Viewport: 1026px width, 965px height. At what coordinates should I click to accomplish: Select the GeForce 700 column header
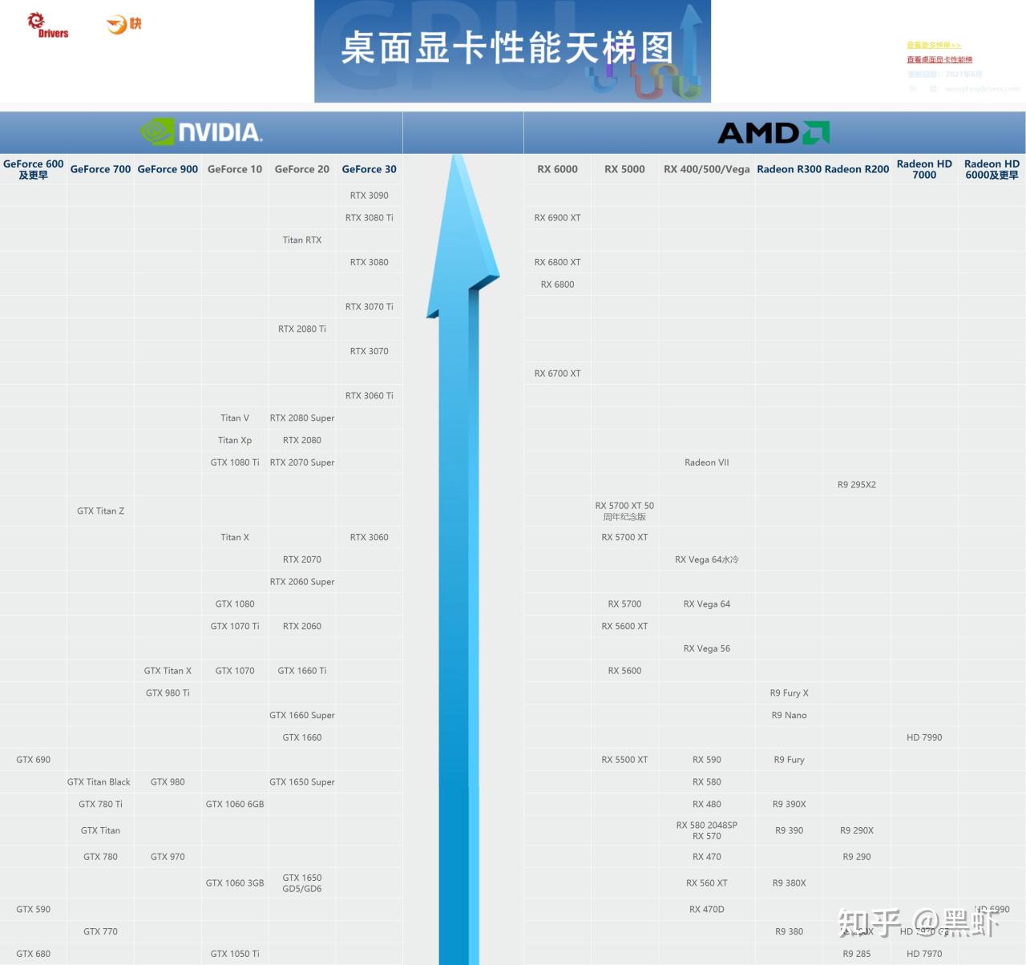click(x=100, y=169)
